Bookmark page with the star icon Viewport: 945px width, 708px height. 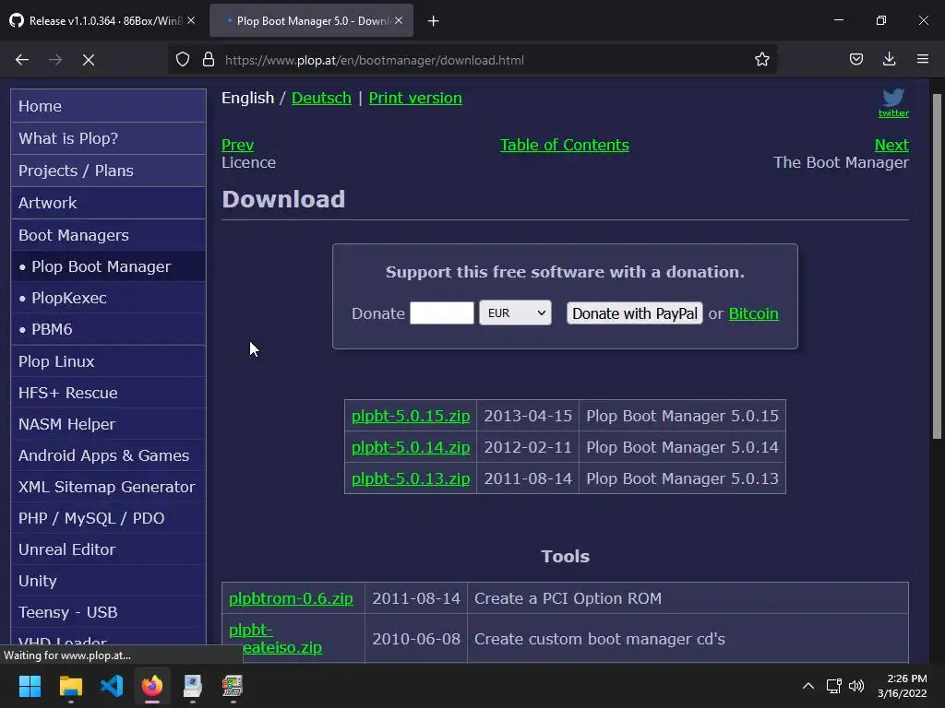tap(761, 60)
